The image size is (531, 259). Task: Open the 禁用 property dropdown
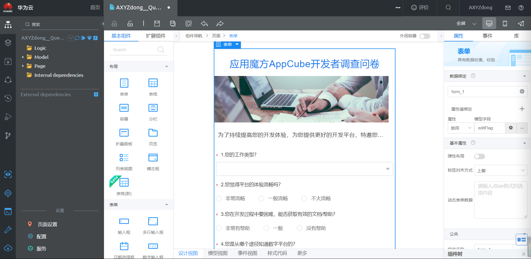461,128
